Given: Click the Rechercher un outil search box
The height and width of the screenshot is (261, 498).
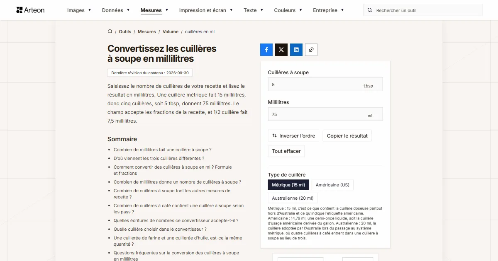Looking at the screenshot, I should (x=423, y=10).
